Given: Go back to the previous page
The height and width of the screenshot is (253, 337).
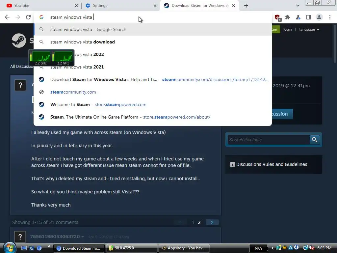Looking at the screenshot, I should [7, 17].
